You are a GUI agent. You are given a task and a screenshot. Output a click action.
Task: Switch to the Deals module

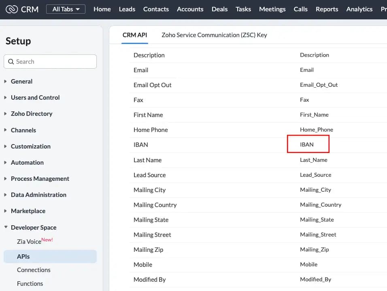point(219,9)
